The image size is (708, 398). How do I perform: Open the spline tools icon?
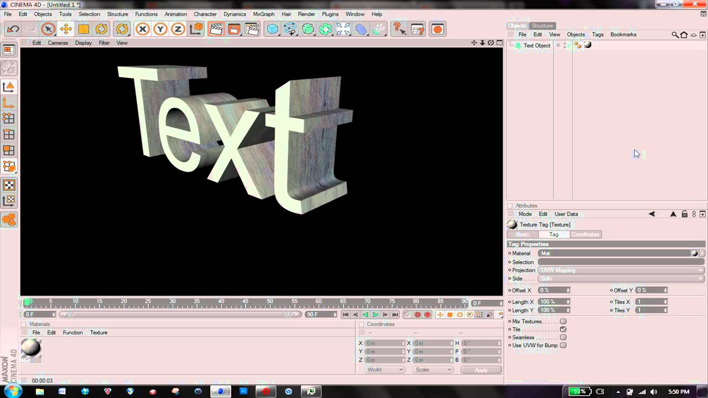(x=290, y=29)
